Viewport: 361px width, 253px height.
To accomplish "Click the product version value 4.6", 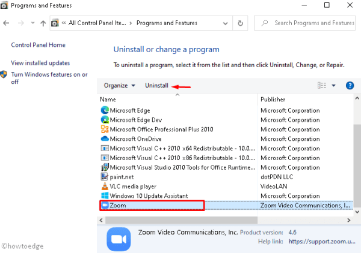I will (x=292, y=233).
